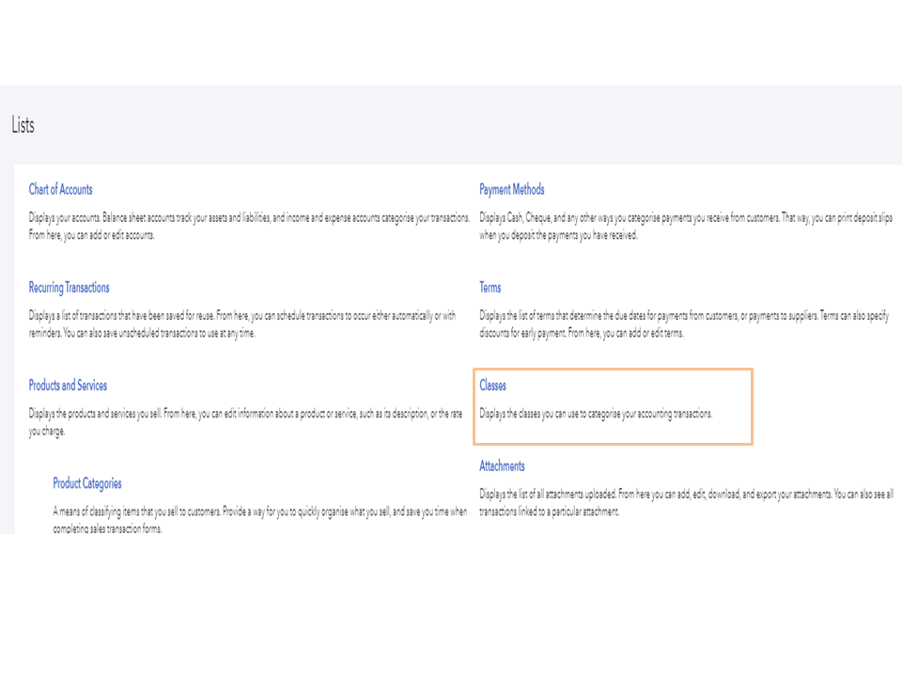Image resolution: width=902 pixels, height=677 pixels.
Task: Open the Classes list link
Action: 492,386
